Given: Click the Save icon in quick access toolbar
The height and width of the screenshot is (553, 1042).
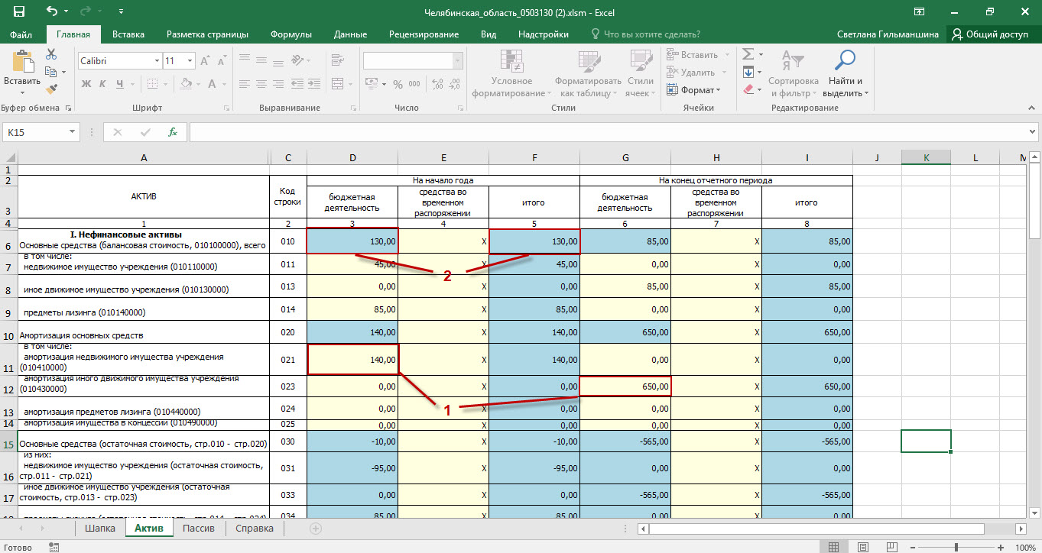Looking at the screenshot, I should point(18,11).
